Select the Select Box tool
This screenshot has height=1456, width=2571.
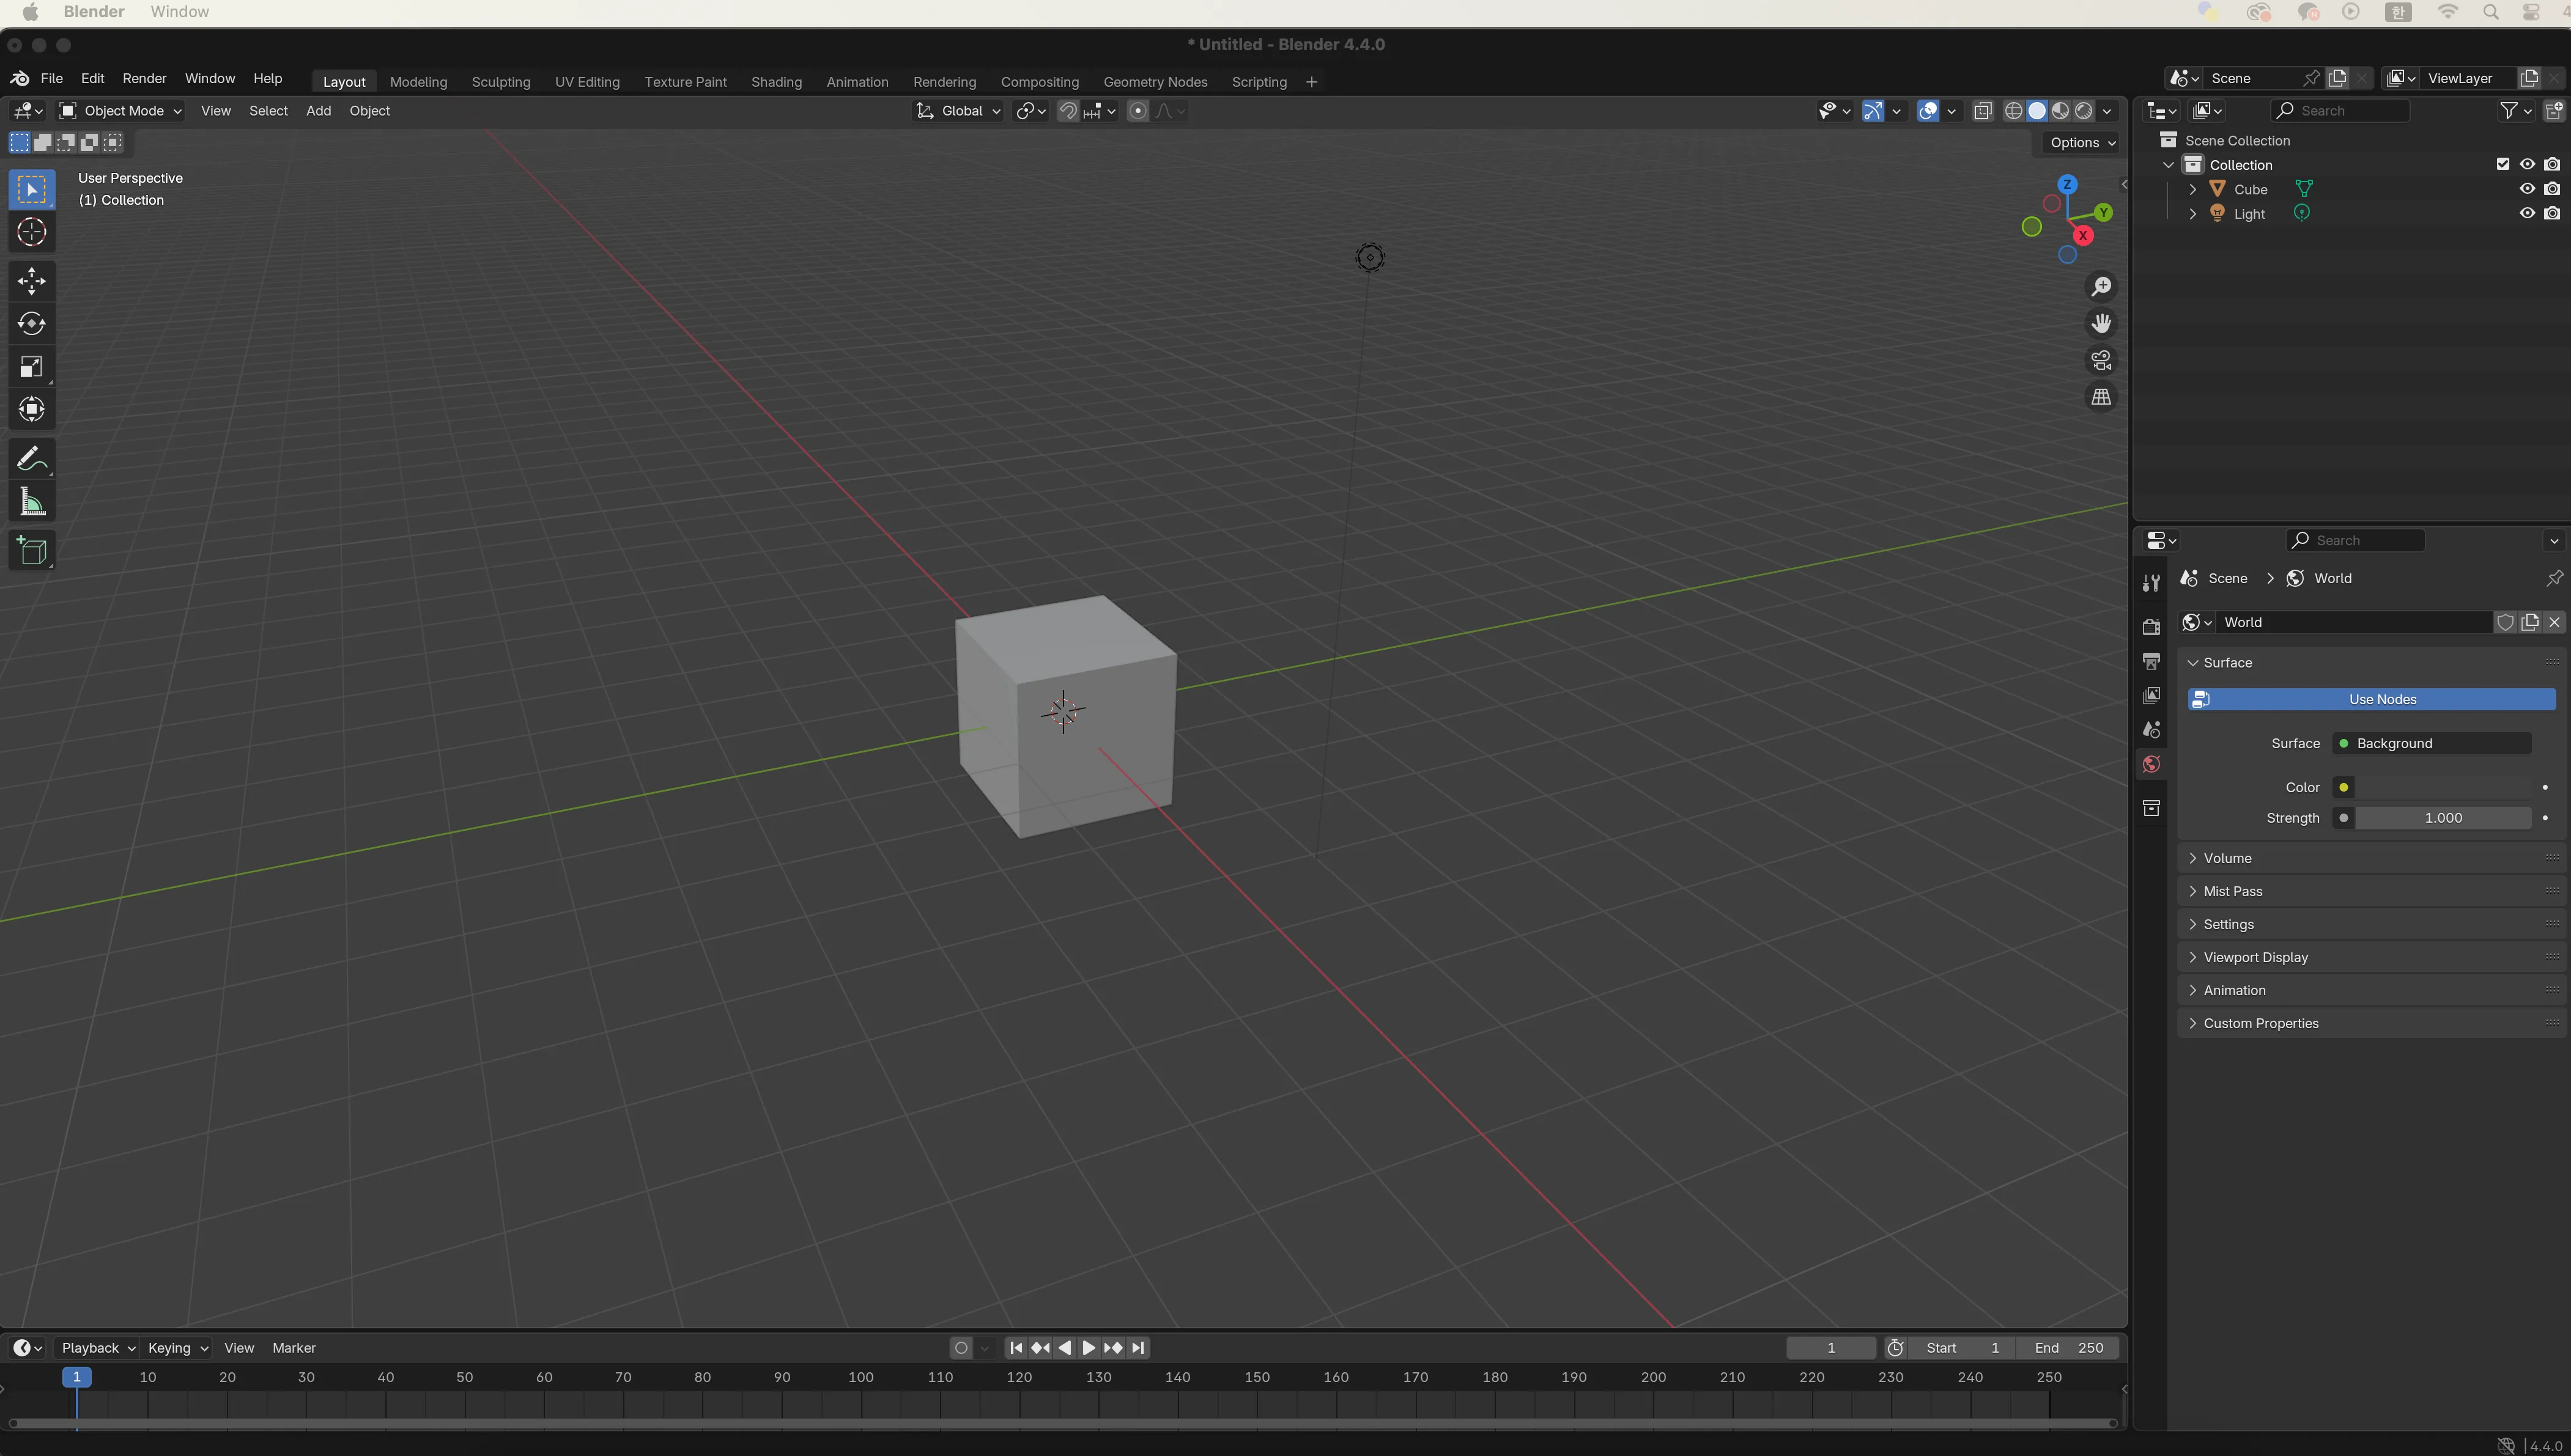31,189
